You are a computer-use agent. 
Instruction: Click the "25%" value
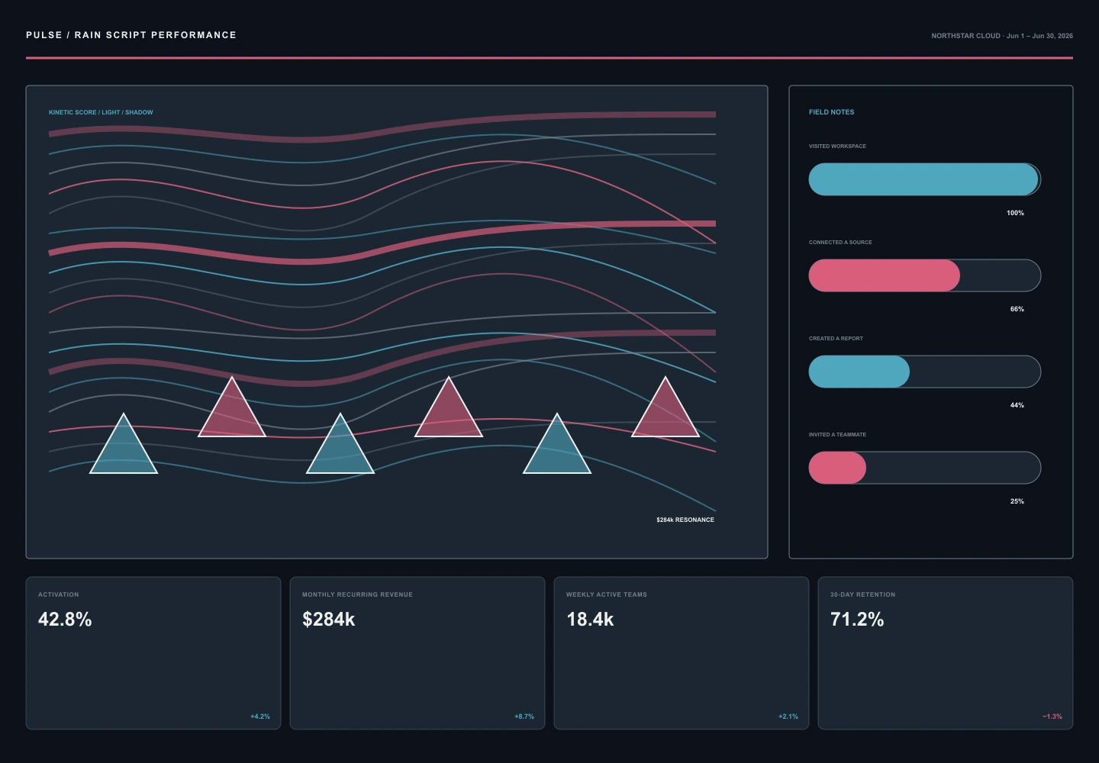click(x=1017, y=501)
